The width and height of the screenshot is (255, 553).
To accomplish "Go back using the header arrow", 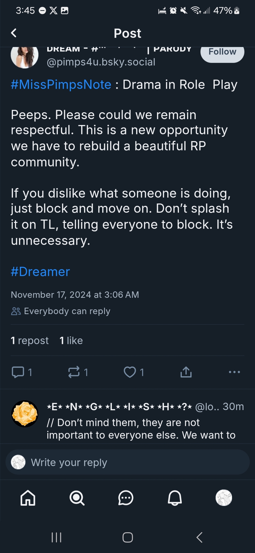I will click(x=14, y=33).
